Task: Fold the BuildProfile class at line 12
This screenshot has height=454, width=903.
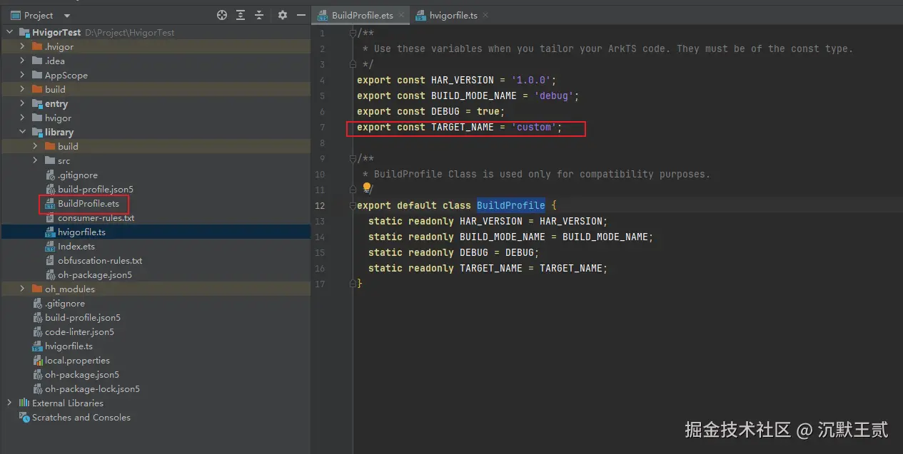Action: click(353, 205)
